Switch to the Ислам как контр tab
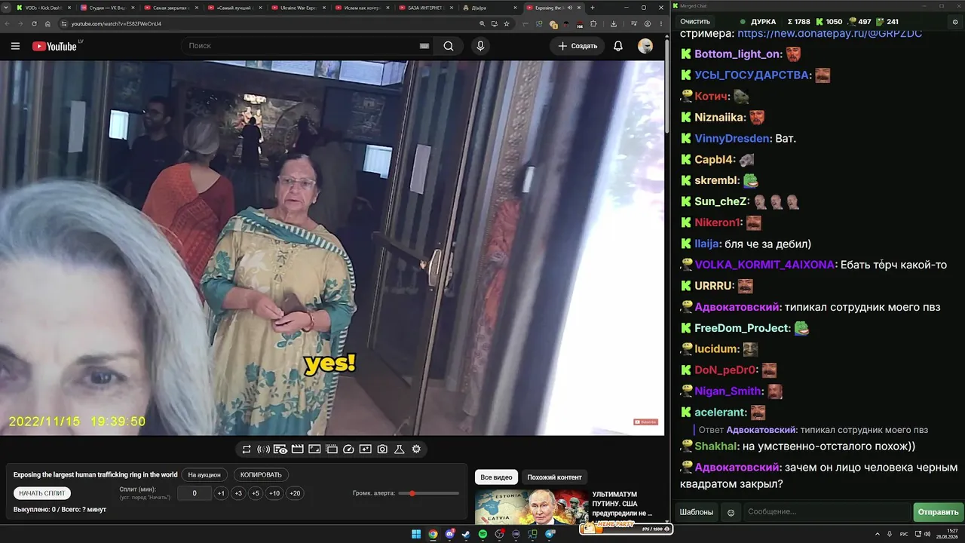965x543 pixels. 363,8
